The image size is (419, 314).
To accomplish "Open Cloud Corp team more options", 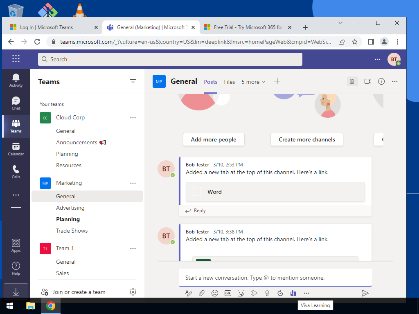I will 133,118.
